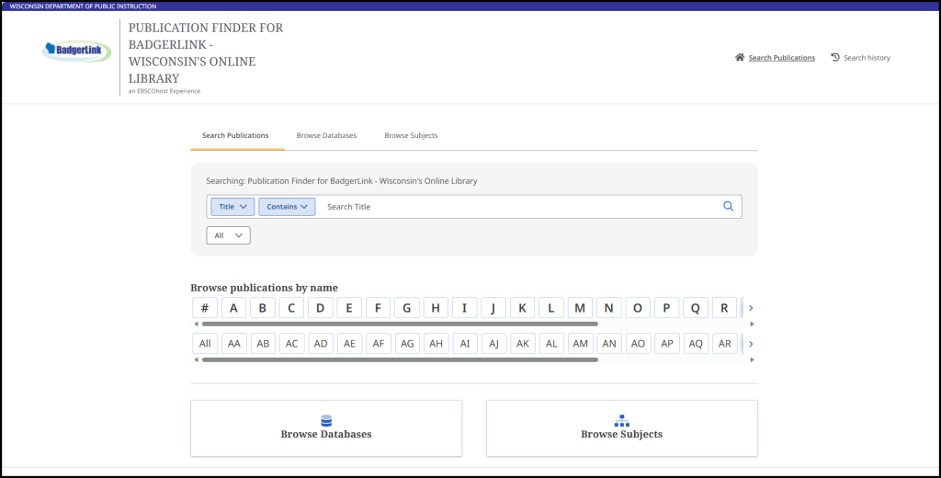The image size is (941, 478).
Task: Click the letter row horizontal scrollbar
Action: 400,324
